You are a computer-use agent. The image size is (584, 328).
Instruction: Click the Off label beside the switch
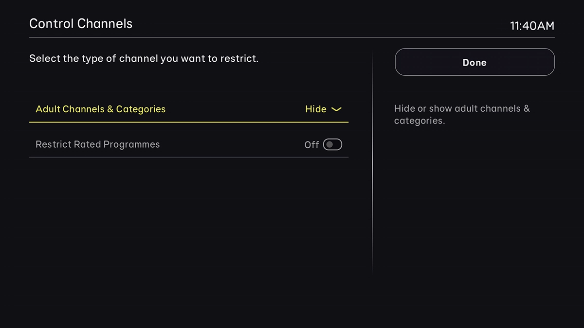pos(311,144)
